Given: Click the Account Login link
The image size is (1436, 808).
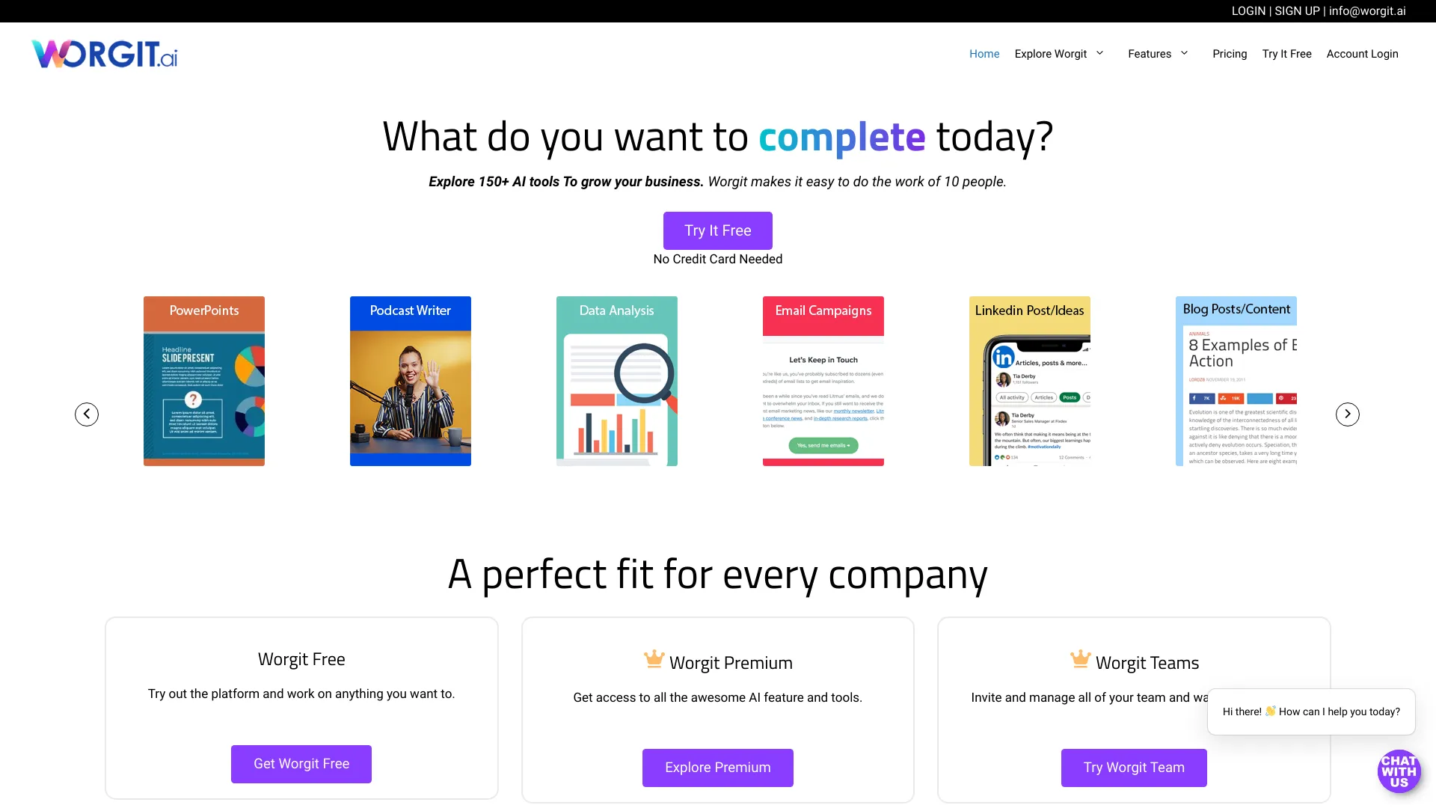Looking at the screenshot, I should pos(1362,53).
